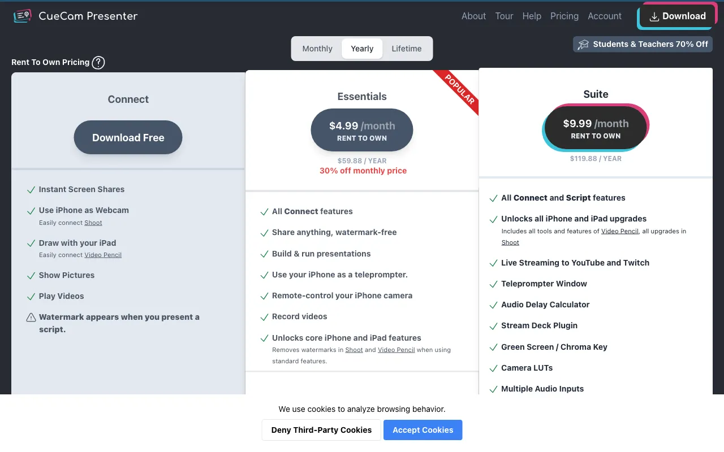Viewport: 724px width, 452px height.
Task: Open Video Pencil link under Draw with iPad
Action: (103, 255)
